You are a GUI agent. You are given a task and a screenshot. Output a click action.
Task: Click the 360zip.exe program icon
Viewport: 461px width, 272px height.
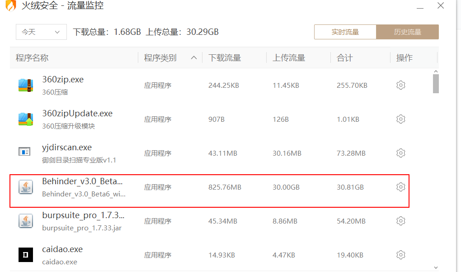click(x=26, y=86)
